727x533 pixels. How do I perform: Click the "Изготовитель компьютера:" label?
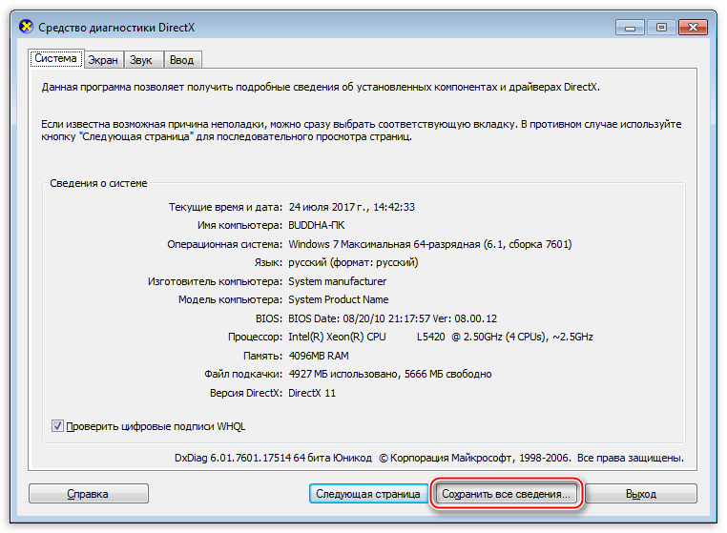[x=215, y=281]
